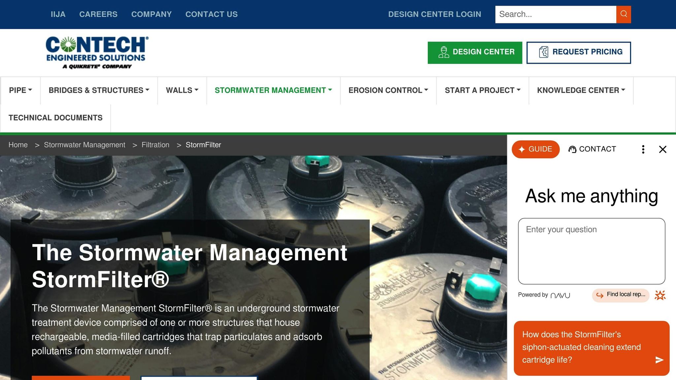Image resolution: width=676 pixels, height=380 pixels.
Task: Click the orange sparkle icon beside Find local rep
Action: (660, 295)
